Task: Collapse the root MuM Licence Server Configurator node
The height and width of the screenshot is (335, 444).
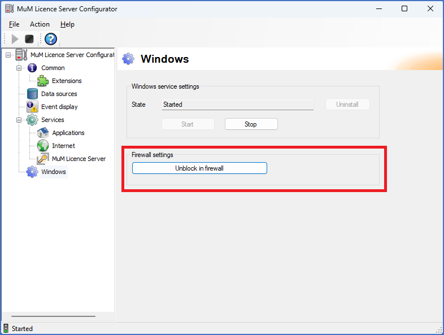Action: point(8,55)
